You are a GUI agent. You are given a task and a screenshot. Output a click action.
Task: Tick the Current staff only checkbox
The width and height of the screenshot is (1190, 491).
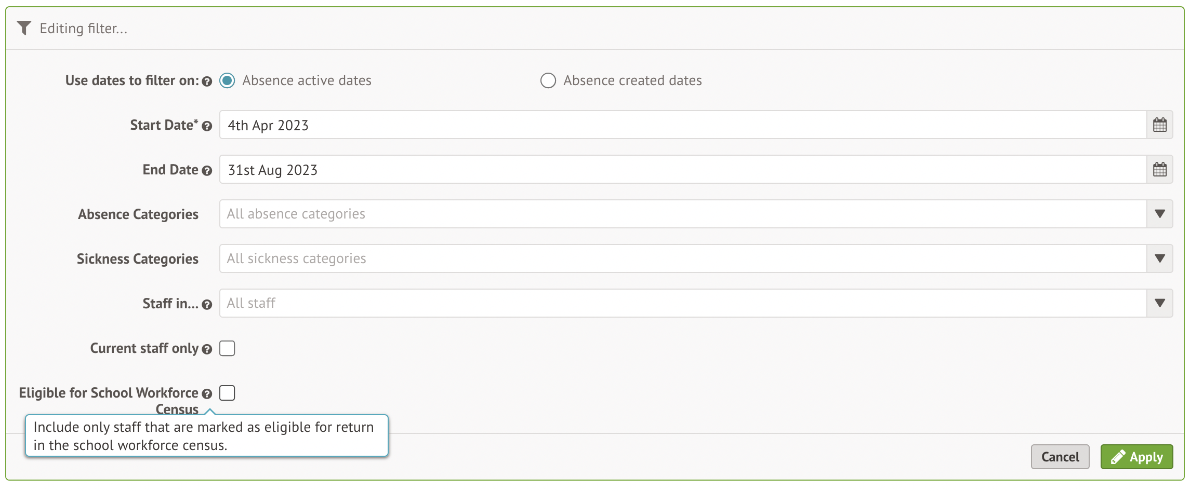pyautogui.click(x=227, y=348)
